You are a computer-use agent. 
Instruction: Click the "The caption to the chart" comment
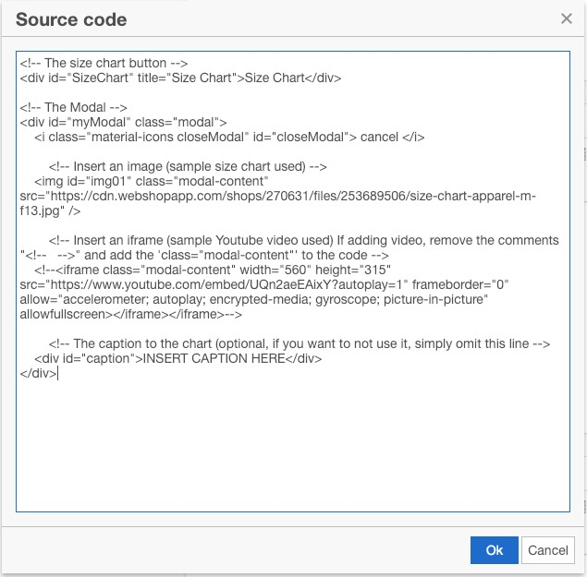300,343
